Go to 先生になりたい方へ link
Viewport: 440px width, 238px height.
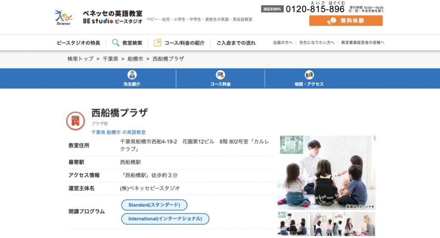(x=317, y=42)
